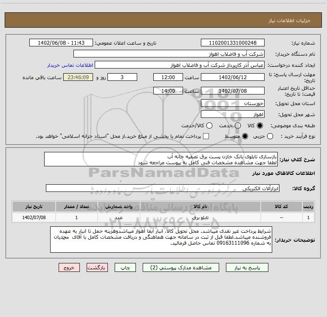Click the گروه کالا field ابزارآلات الکتریکی
The height and width of the screenshot is (317, 327).
(163, 188)
